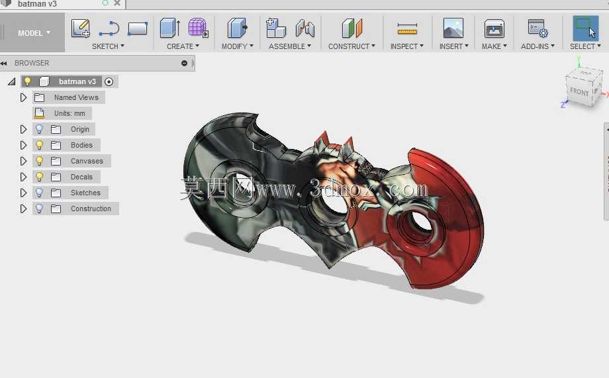The width and height of the screenshot is (609, 378).
Task: Click the Create Sketch icon
Action: pos(81,28)
